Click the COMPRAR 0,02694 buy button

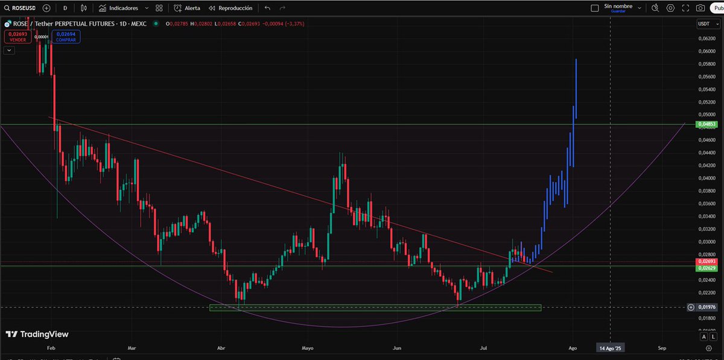pos(66,36)
